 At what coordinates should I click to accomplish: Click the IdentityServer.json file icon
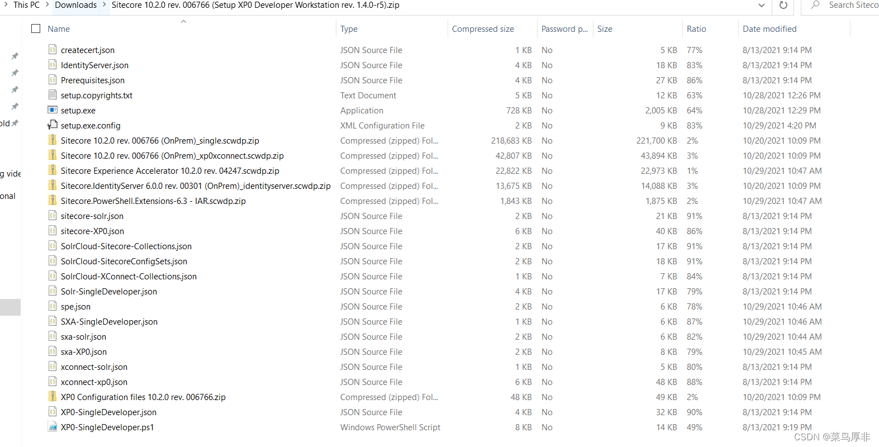click(x=53, y=64)
